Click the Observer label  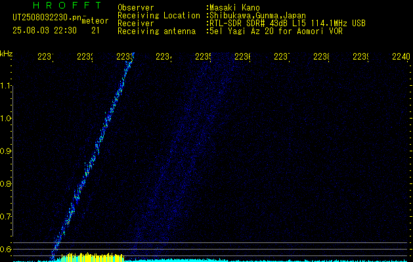coord(136,8)
